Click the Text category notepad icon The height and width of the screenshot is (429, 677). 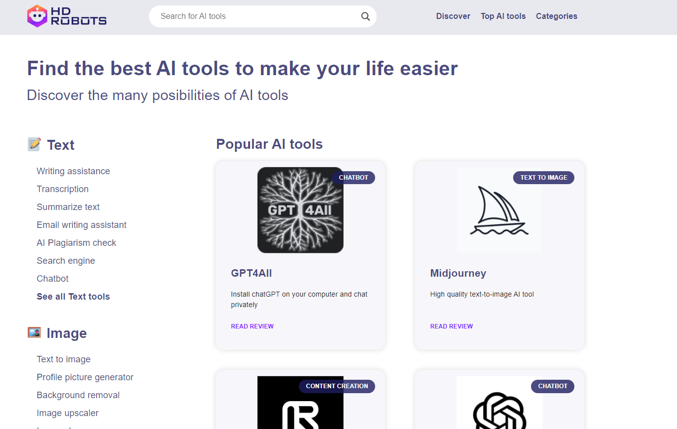click(34, 145)
